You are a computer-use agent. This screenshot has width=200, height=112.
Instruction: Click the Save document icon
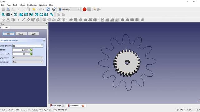(8, 9)
